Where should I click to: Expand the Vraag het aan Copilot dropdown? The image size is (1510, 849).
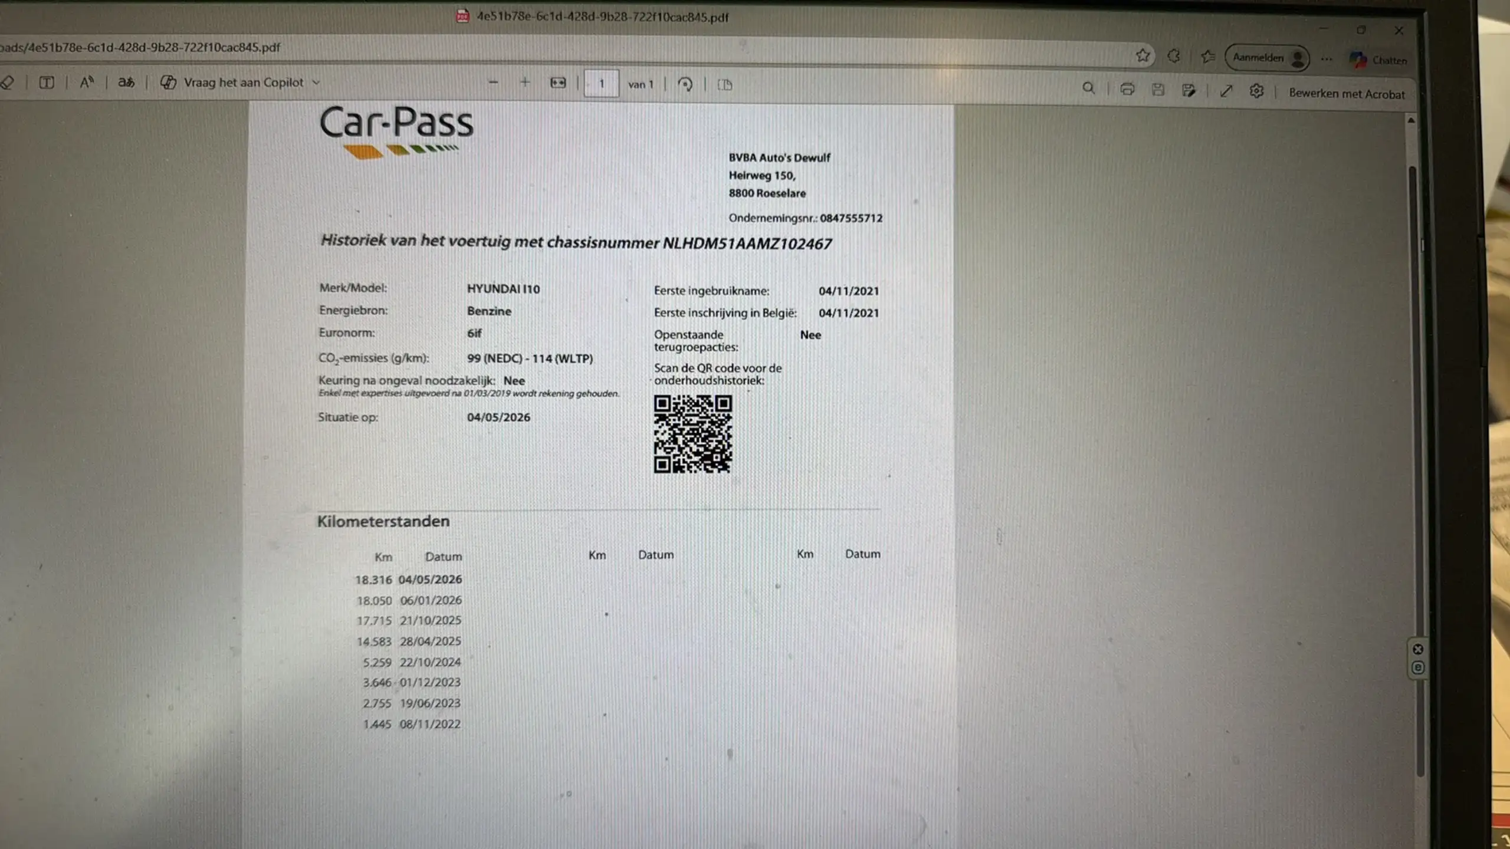(x=316, y=83)
